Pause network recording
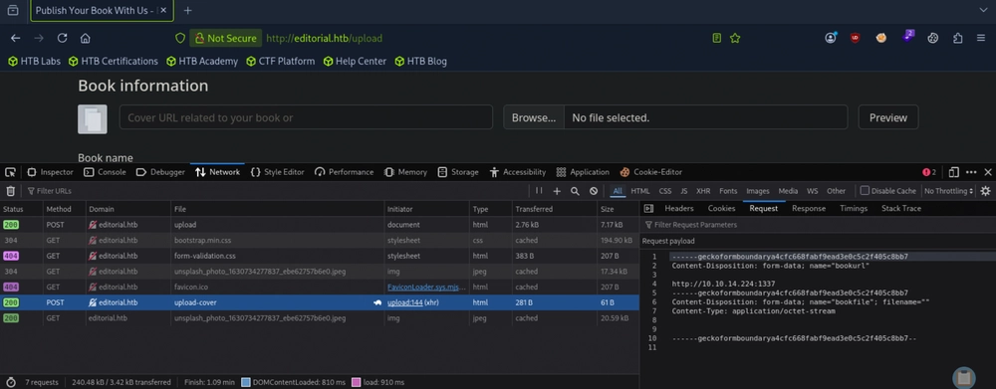 coord(539,191)
